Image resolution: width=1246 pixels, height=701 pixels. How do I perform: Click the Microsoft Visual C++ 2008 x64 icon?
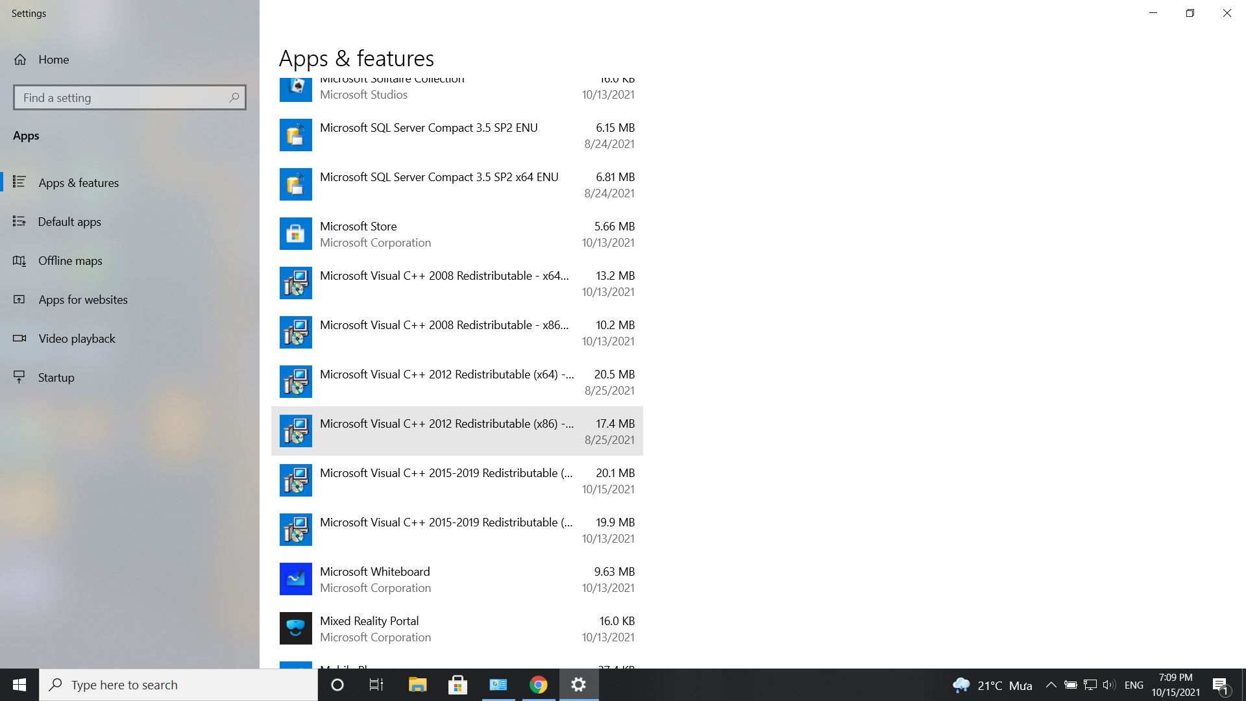pos(295,283)
